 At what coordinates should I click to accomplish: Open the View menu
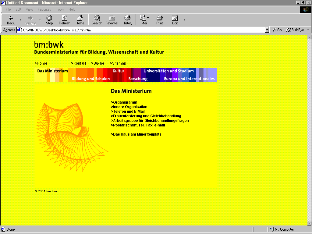30,9
